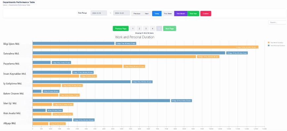Click İdari İşl. blue personal duration bar

coord(101,101)
